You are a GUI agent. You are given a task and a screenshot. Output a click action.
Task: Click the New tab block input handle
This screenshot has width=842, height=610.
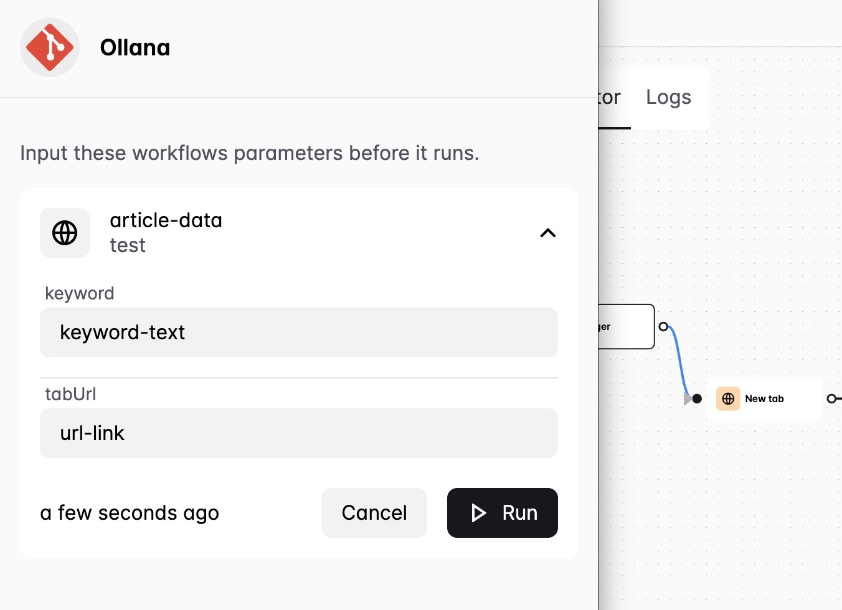[697, 398]
